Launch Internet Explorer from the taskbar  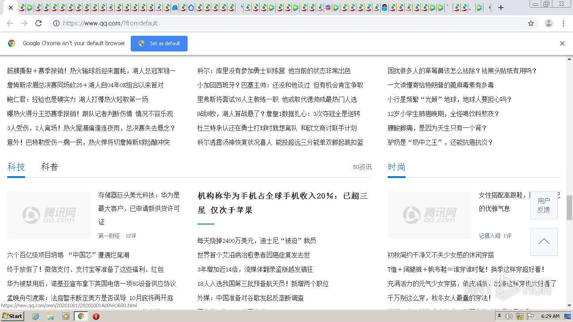pos(35,316)
